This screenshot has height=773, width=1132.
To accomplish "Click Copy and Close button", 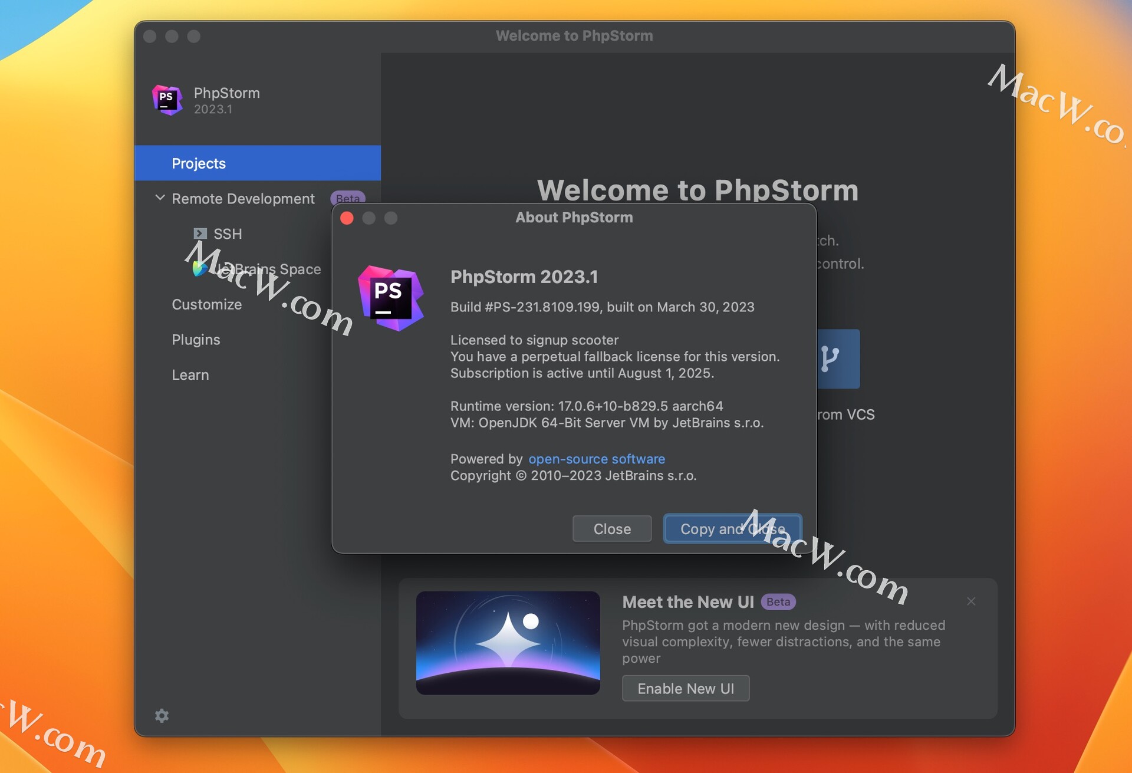I will [x=732, y=529].
